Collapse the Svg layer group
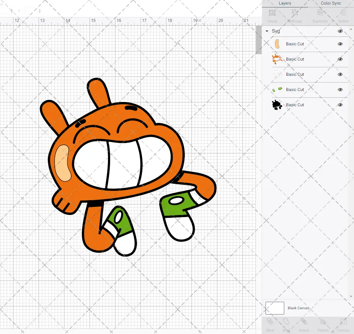 (x=267, y=31)
